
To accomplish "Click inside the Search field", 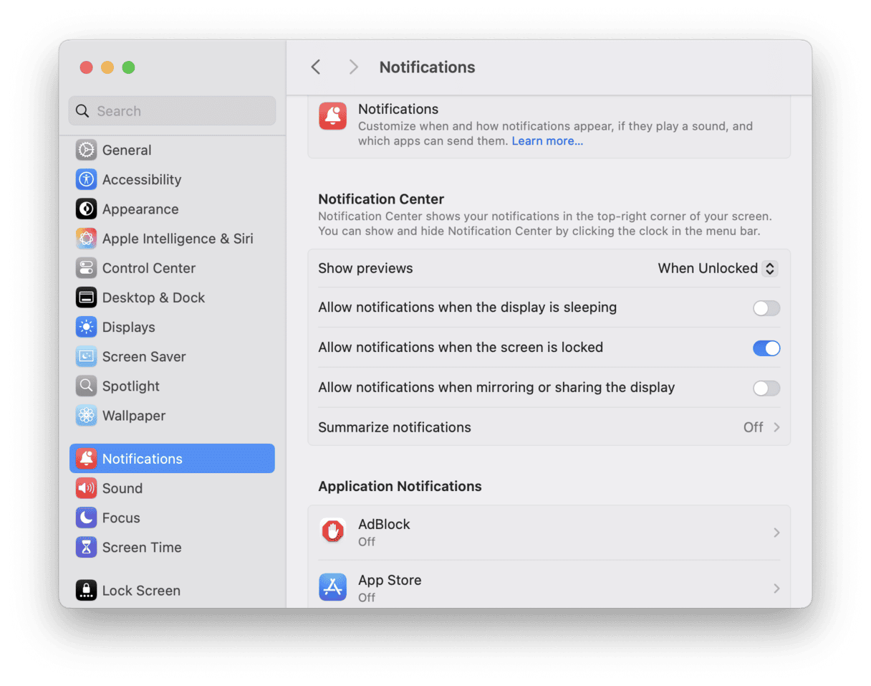I will coord(172,111).
